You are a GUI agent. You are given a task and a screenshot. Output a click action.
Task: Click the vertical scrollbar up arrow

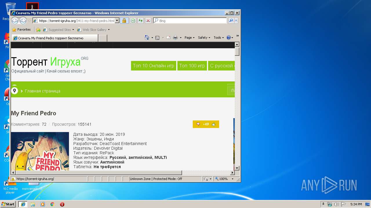(x=237, y=44)
